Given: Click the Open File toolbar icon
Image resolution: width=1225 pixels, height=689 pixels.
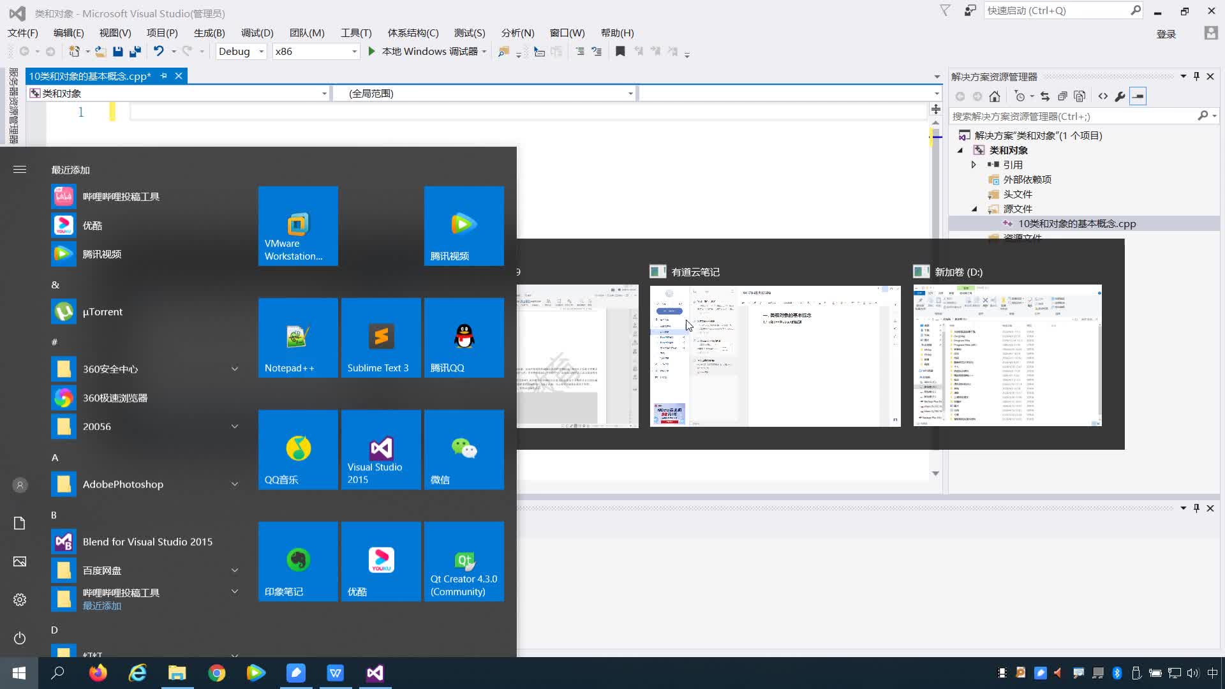Looking at the screenshot, I should pos(100,52).
